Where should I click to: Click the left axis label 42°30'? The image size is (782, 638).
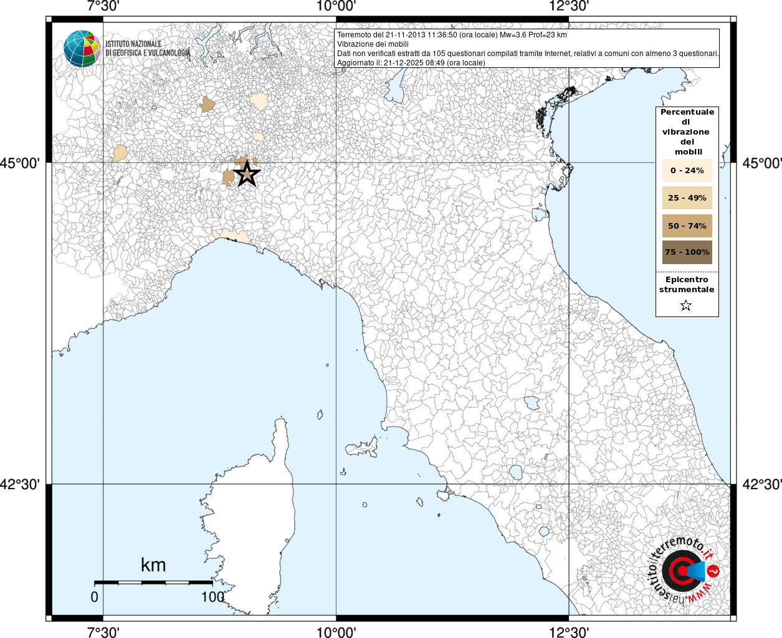coord(20,484)
